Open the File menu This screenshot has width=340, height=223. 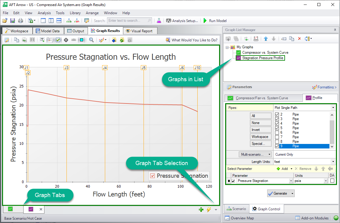click(5, 13)
